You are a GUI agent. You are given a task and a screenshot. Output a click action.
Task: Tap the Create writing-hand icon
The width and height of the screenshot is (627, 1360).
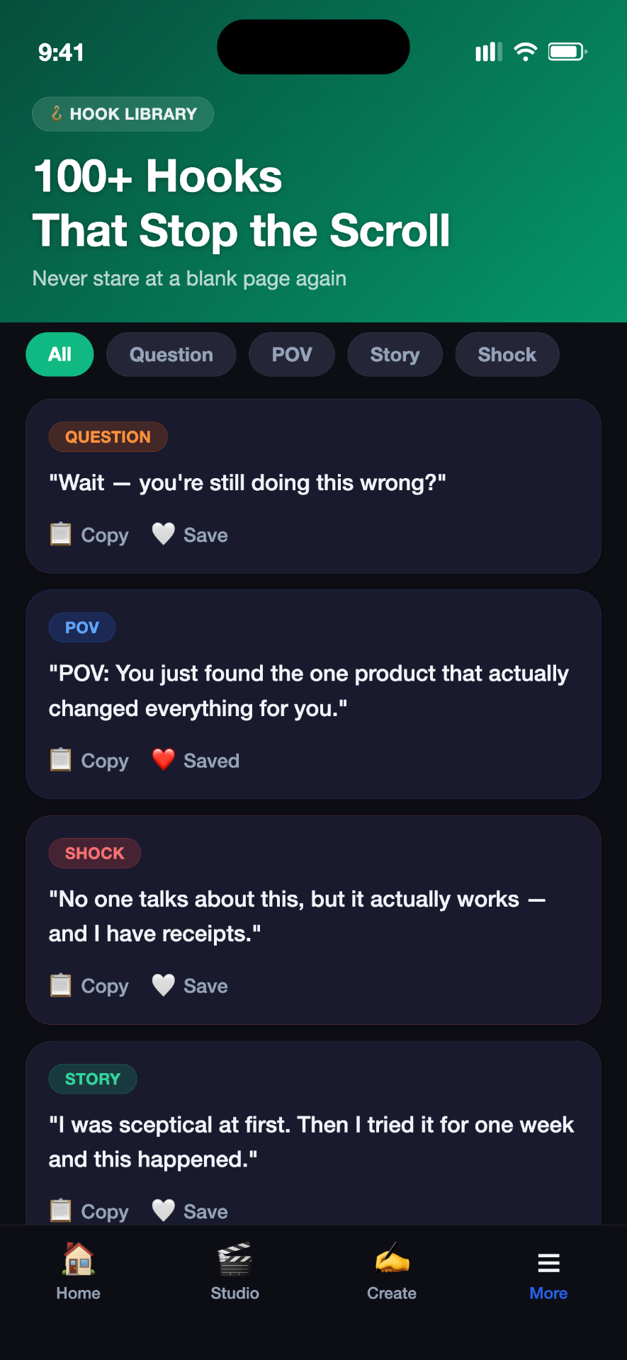[x=392, y=1260]
